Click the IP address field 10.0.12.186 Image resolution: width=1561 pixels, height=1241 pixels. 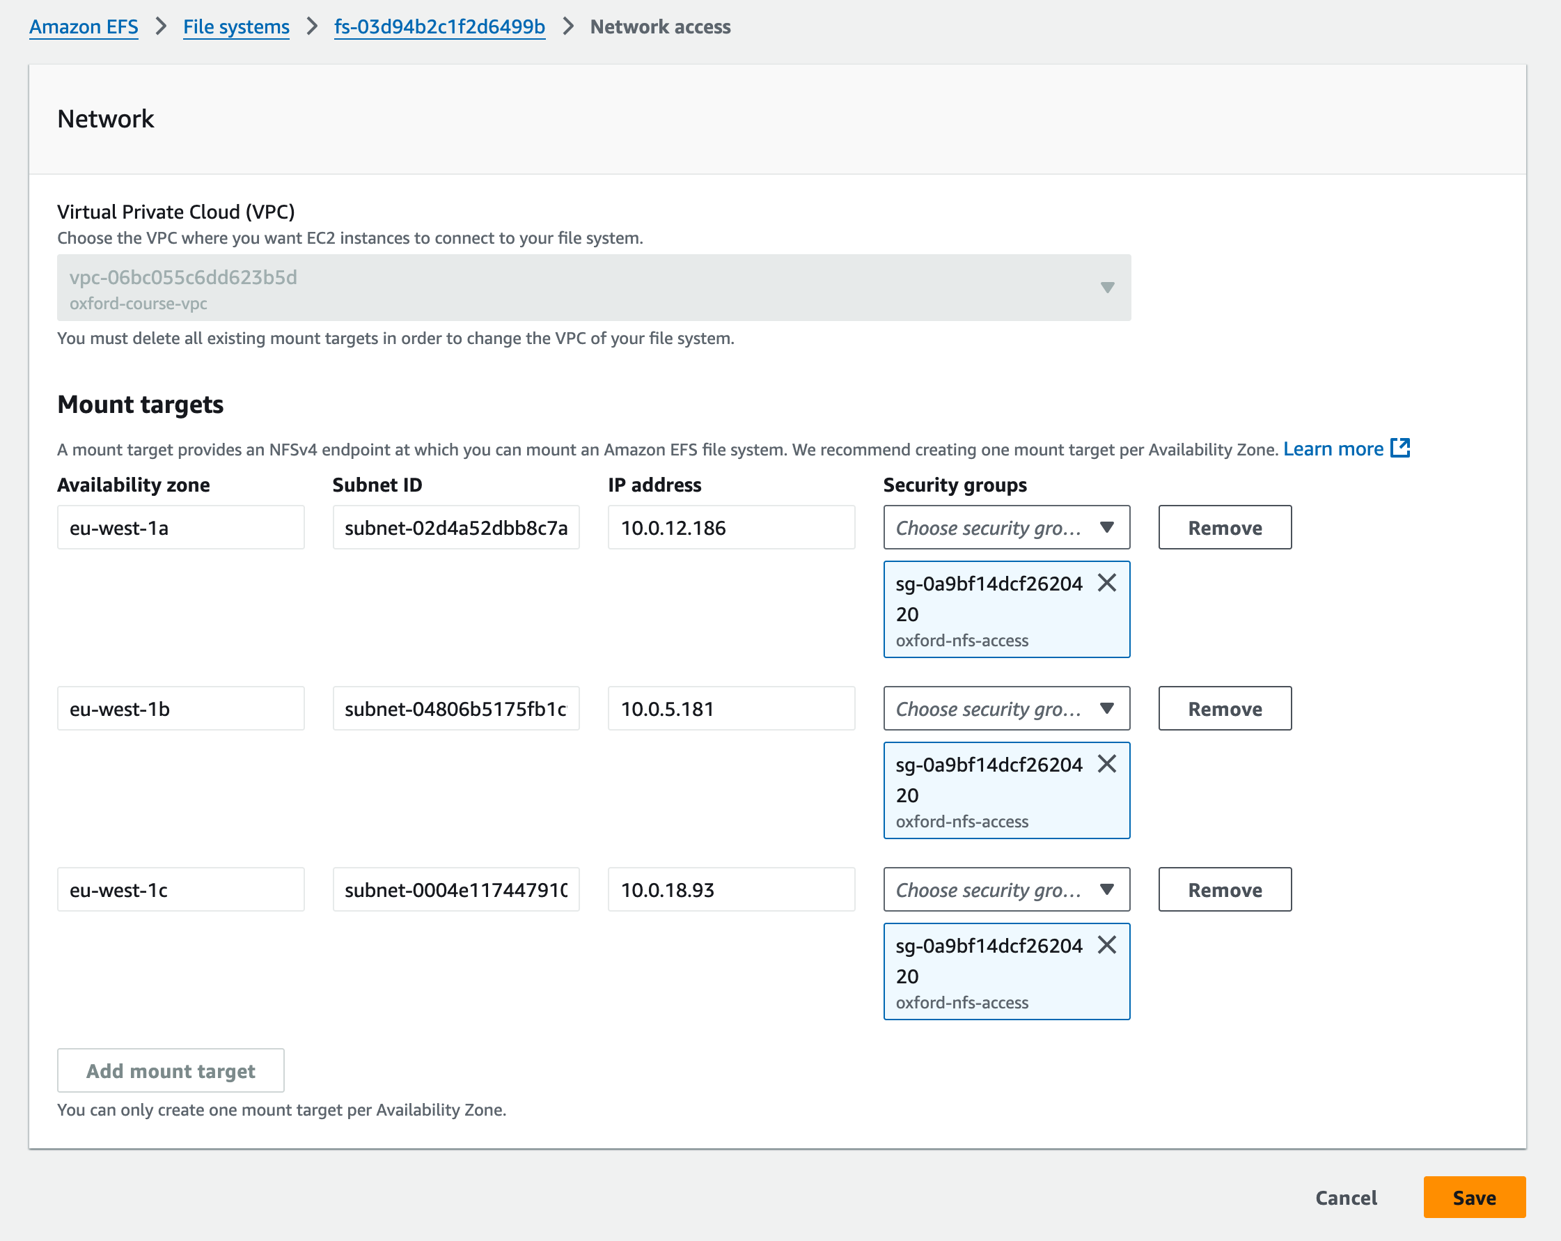click(730, 528)
